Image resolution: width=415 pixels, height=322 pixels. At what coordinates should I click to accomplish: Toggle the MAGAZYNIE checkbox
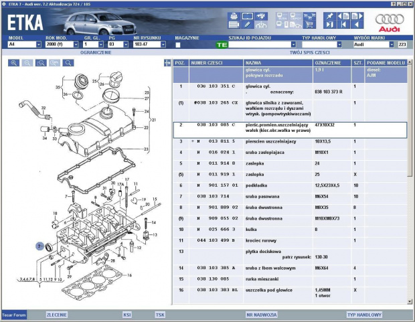[178, 45]
